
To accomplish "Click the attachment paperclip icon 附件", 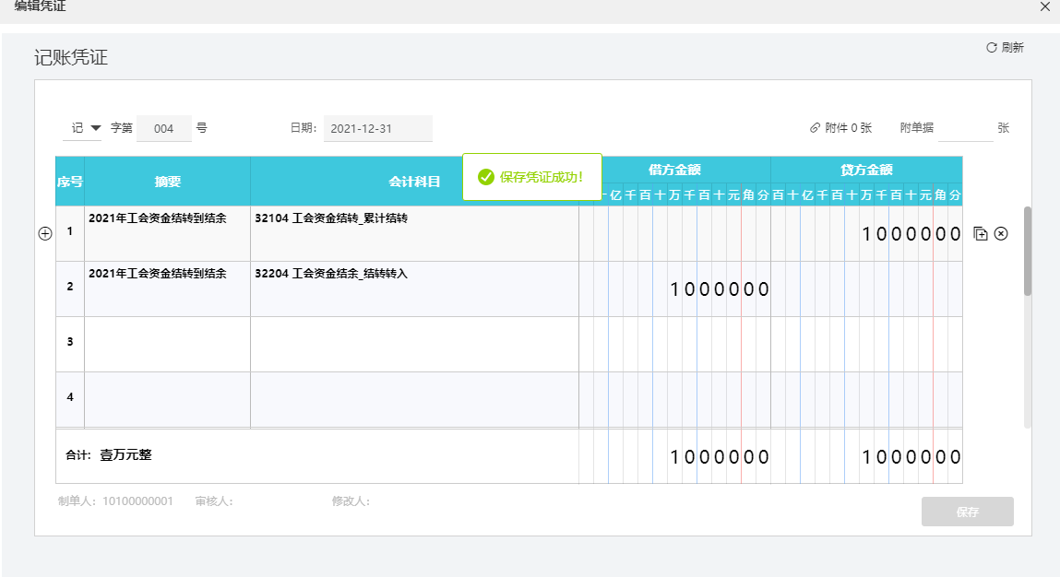I will 815,128.
